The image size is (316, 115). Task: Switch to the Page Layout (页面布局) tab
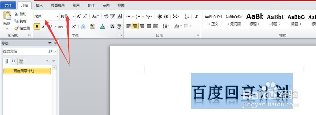(58, 5)
